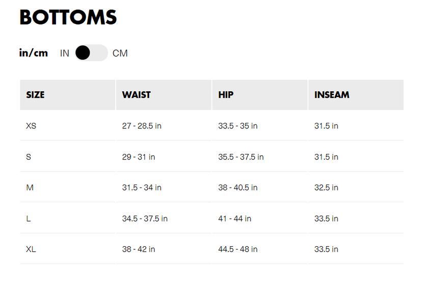Click the M inseam value 32.5 in
The width and height of the screenshot is (428, 284).
click(326, 188)
